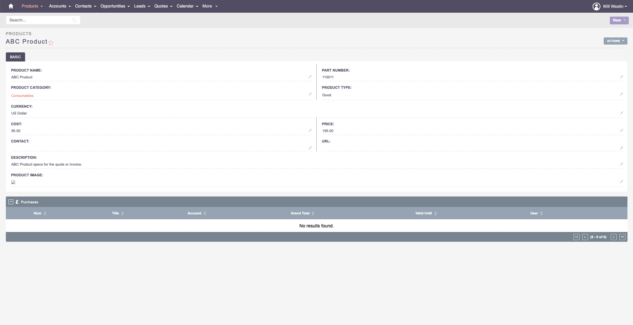633x325 pixels.
Task: Open the Accounts menu dropdown
Action: tap(60, 6)
